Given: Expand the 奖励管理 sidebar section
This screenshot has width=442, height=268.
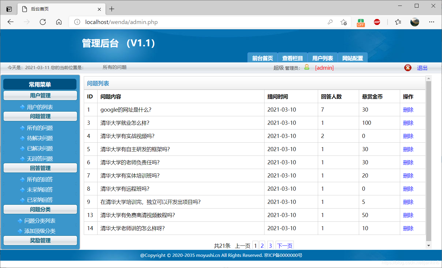Looking at the screenshot, I should point(40,240).
